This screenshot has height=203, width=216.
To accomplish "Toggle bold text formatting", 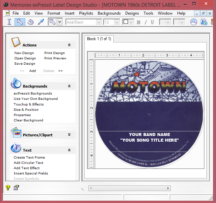I will tap(139, 22).
